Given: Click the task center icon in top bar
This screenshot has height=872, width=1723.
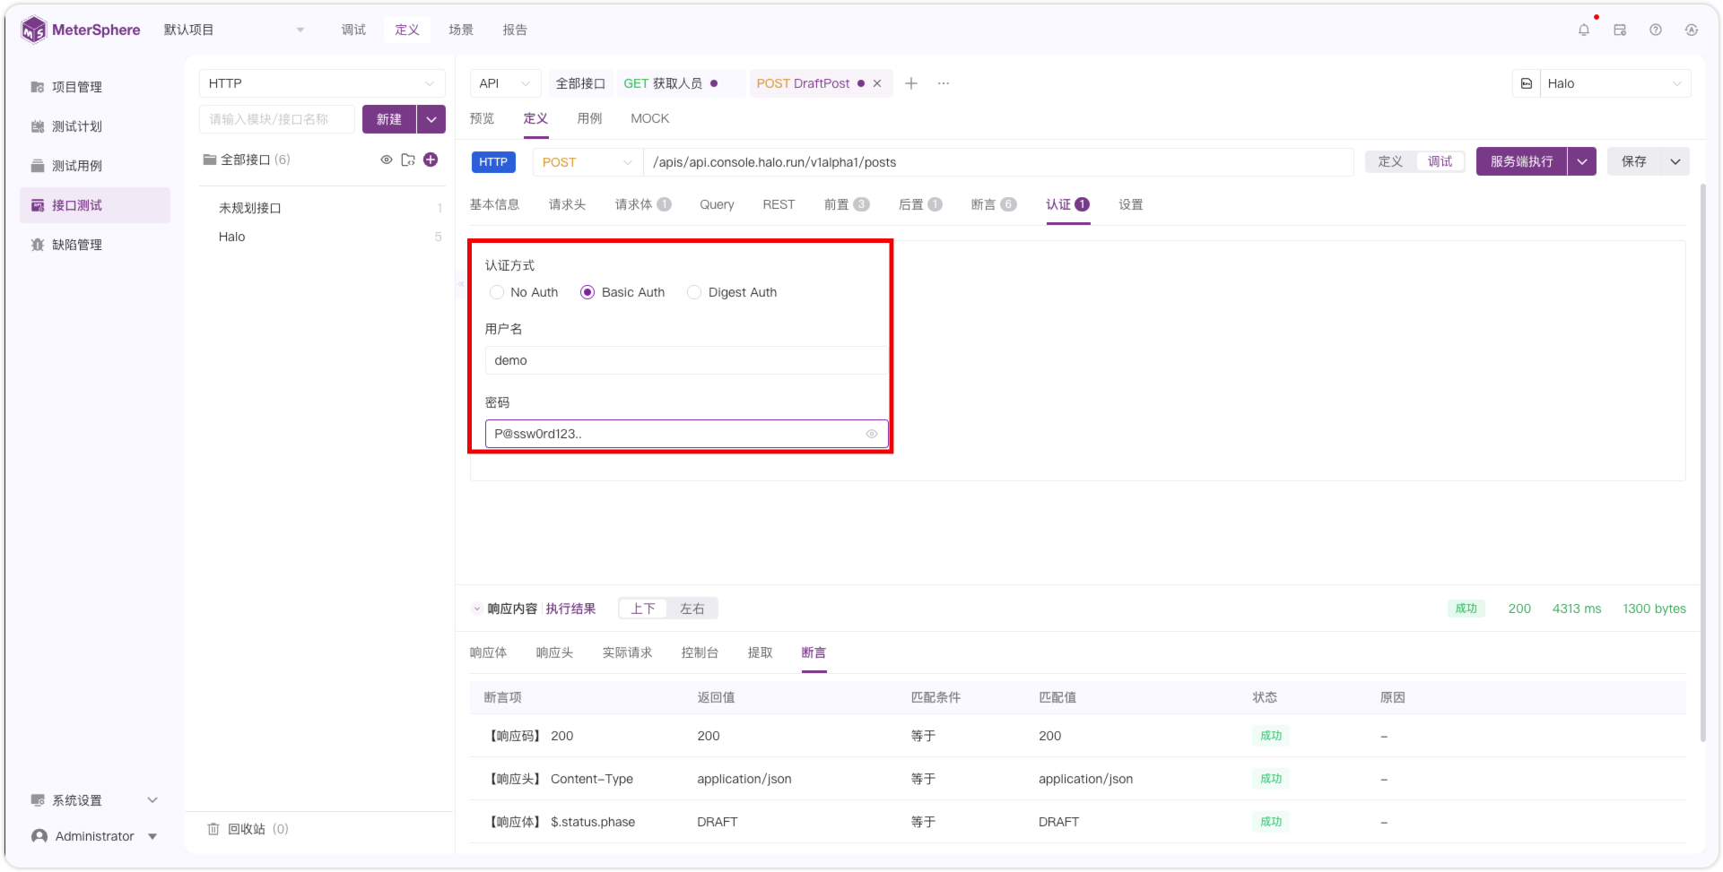Looking at the screenshot, I should (x=1620, y=30).
